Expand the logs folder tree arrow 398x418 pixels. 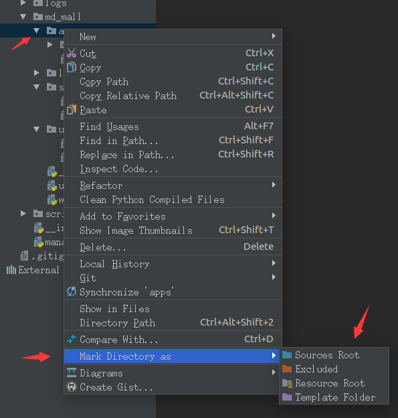coord(23,3)
